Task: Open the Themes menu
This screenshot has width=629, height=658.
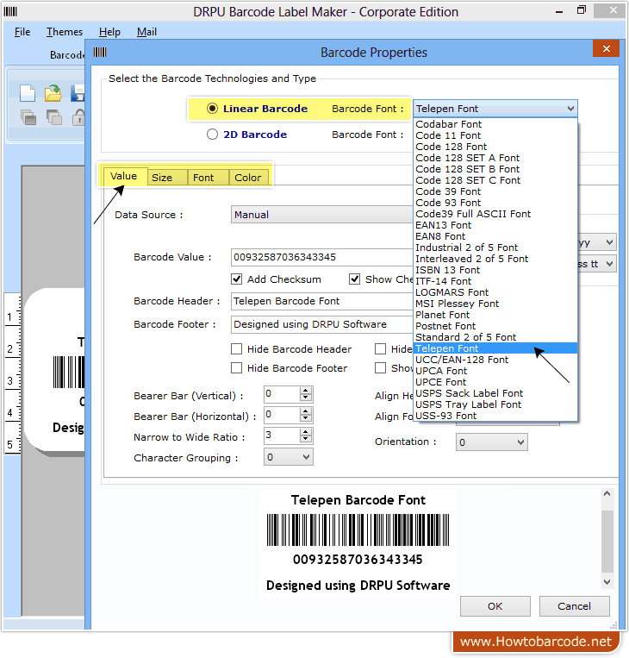Action: pos(64,32)
